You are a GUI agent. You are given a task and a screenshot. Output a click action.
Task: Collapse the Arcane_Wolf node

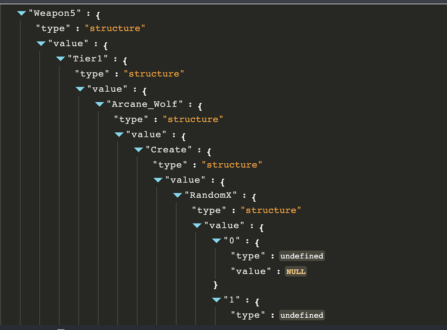point(99,104)
